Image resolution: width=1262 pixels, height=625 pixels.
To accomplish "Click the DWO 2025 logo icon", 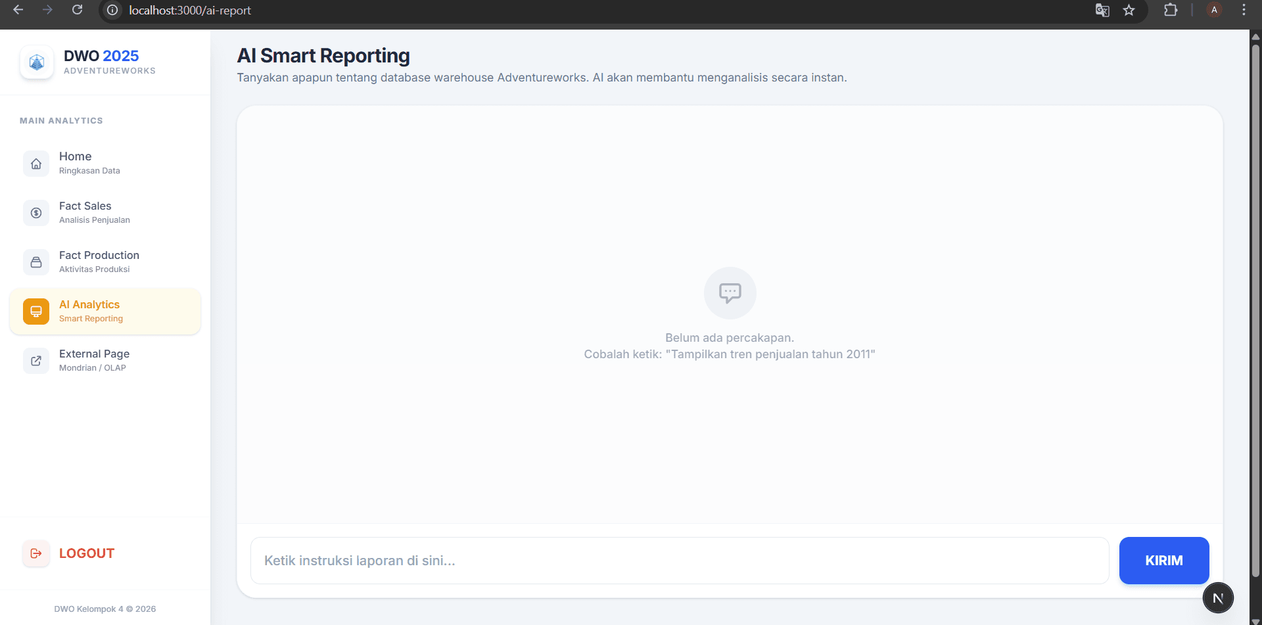I will [x=37, y=62].
